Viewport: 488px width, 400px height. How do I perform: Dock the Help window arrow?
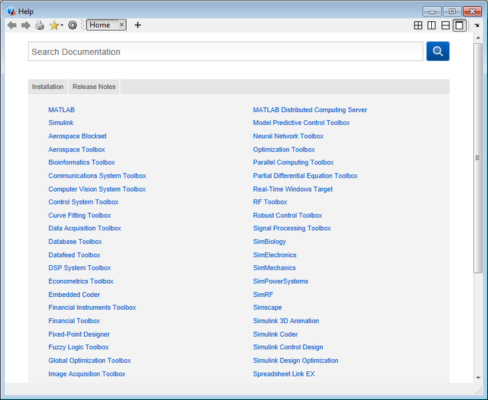477,25
